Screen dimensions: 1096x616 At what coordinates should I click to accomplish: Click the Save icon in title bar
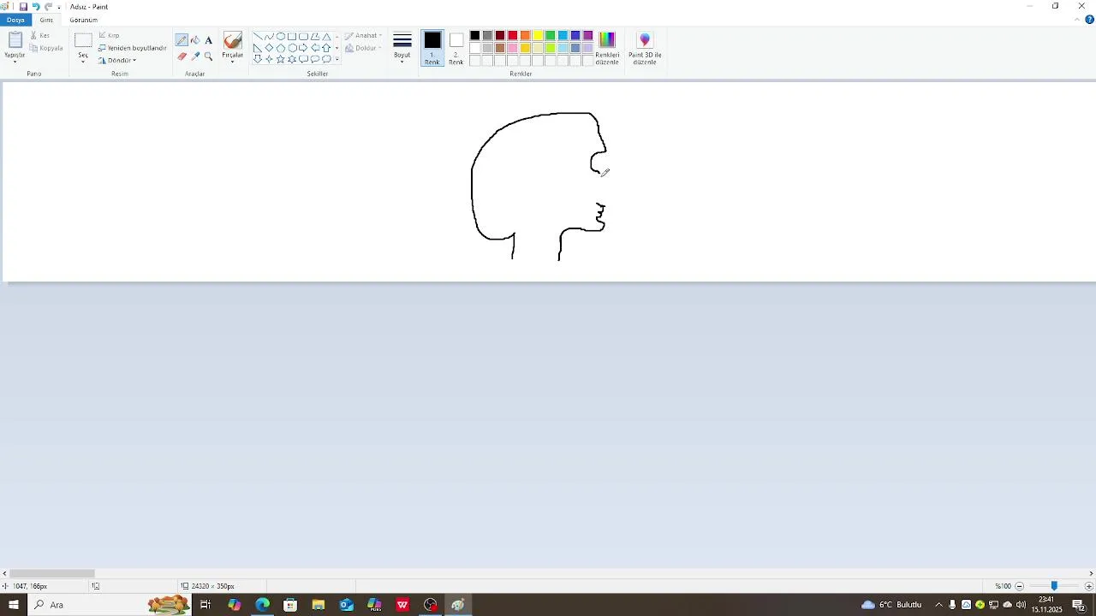[x=23, y=6]
